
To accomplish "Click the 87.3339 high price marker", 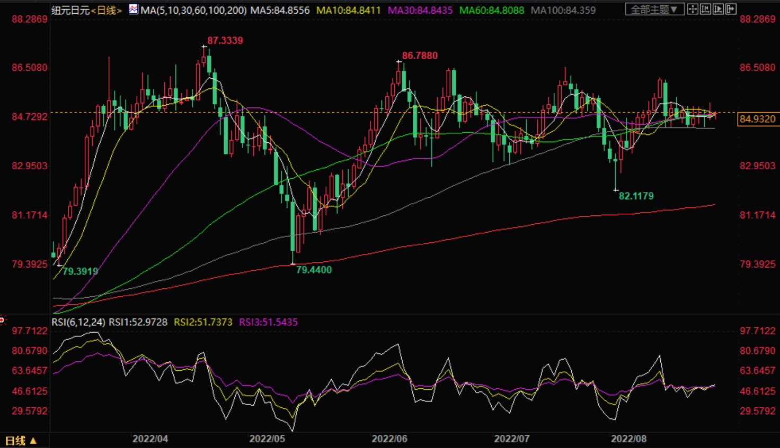I will click(225, 41).
